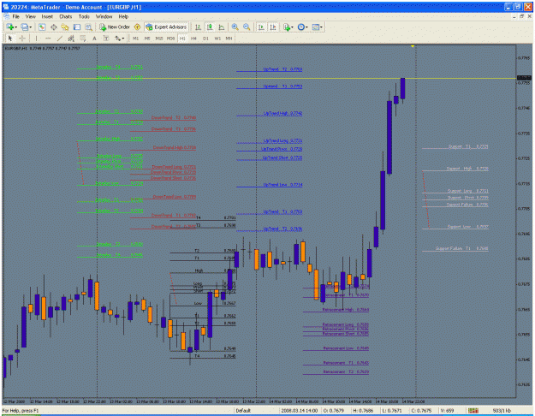Launch MetaEditor yellow diamond icon
Image resolution: width=535 pixels, height=416 pixels.
pyautogui.click(x=138, y=27)
